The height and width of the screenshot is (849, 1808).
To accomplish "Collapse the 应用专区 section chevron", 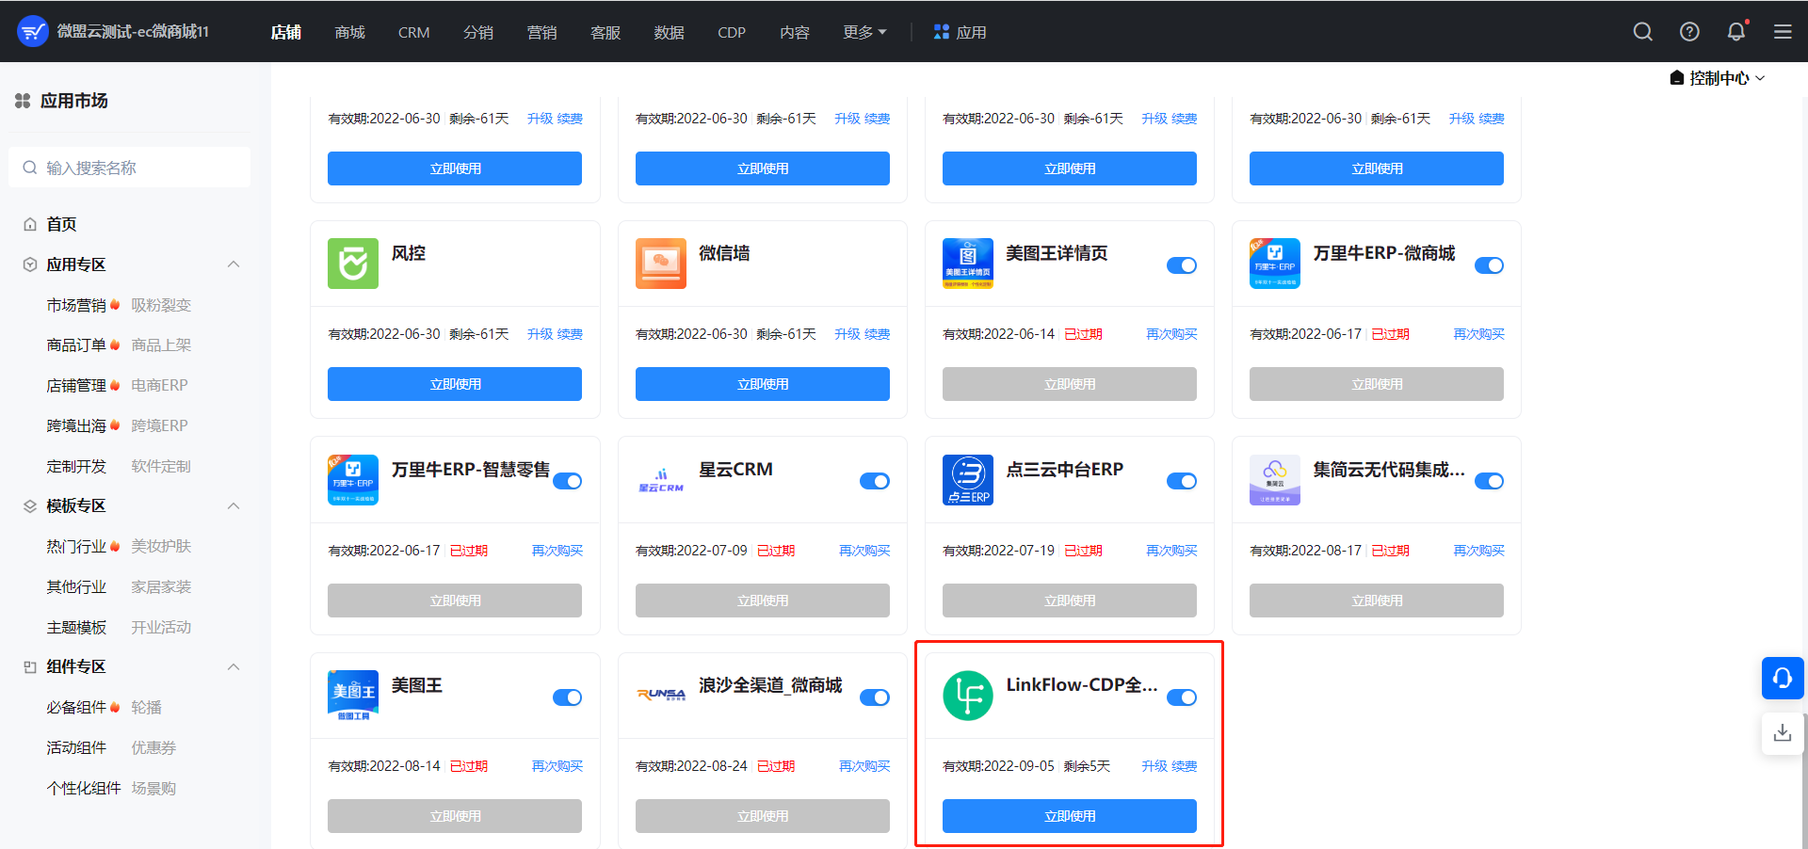I will pos(234,264).
